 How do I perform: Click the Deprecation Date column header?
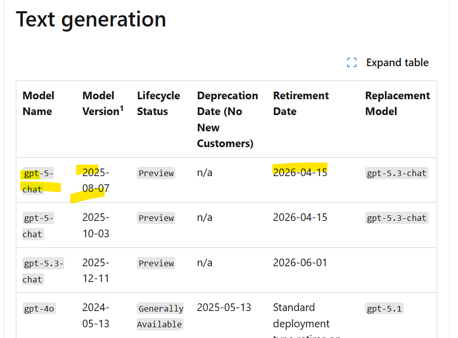[228, 119]
